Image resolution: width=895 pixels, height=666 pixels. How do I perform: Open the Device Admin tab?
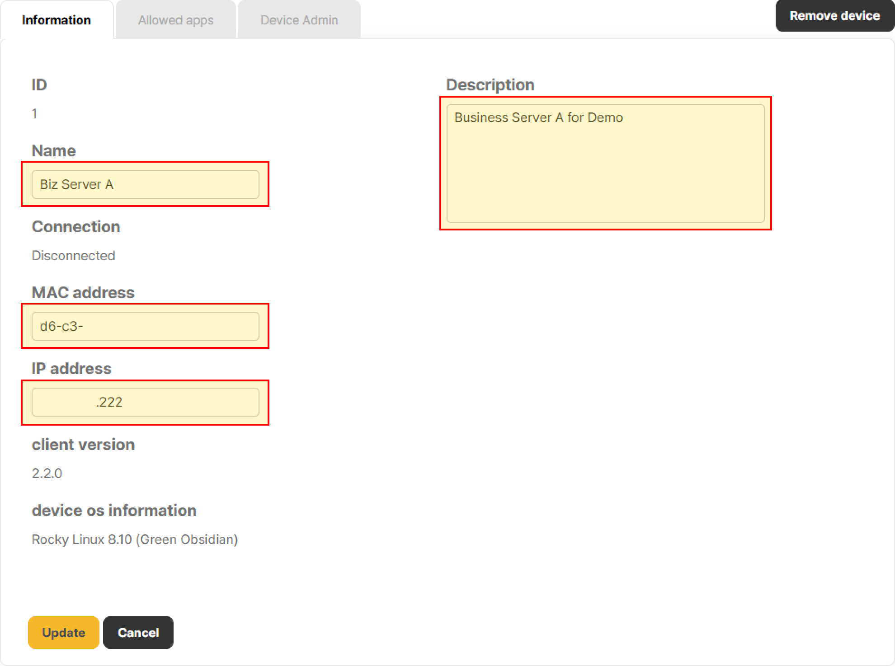(x=299, y=20)
